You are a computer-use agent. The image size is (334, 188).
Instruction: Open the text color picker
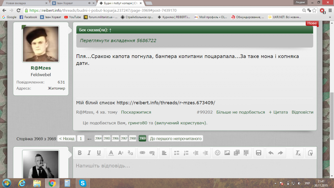(x=111, y=153)
